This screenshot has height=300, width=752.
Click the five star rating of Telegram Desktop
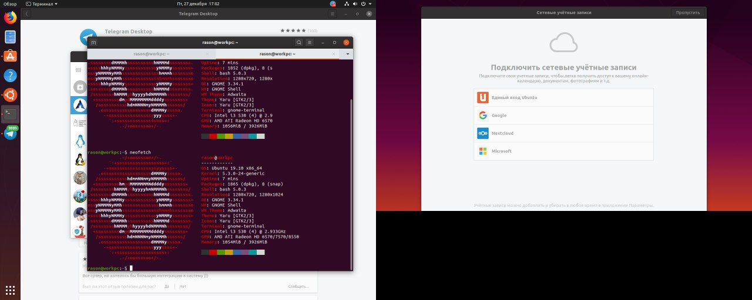coord(293,30)
